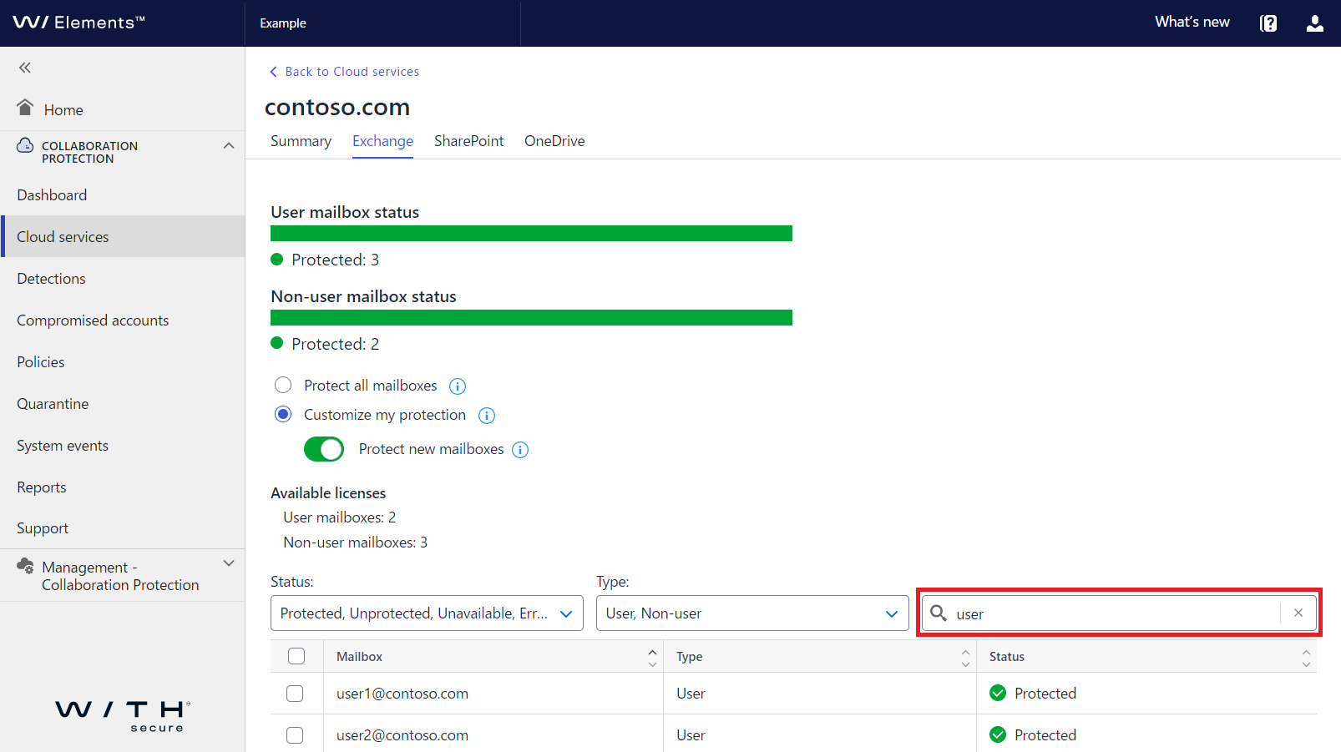Open What's new link
Screen dimensions: 1341x752
pos(1192,23)
